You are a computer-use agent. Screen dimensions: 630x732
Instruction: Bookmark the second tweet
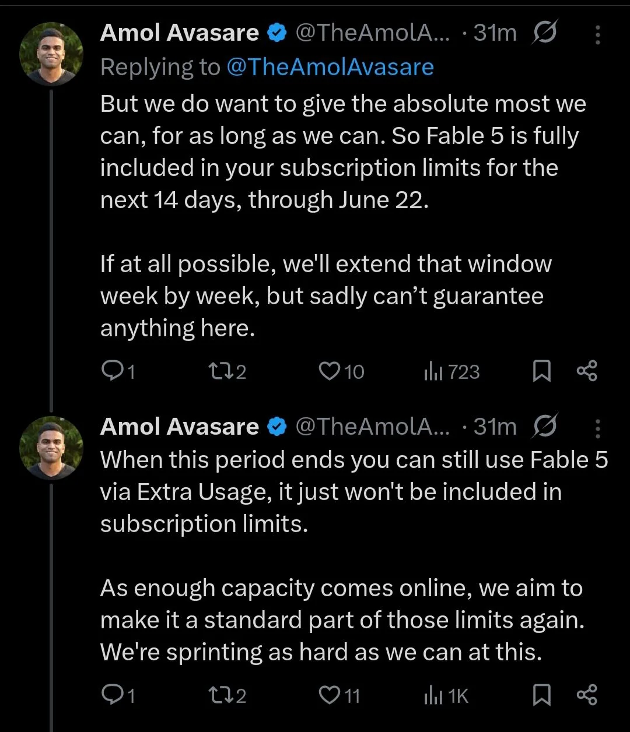pyautogui.click(x=542, y=695)
